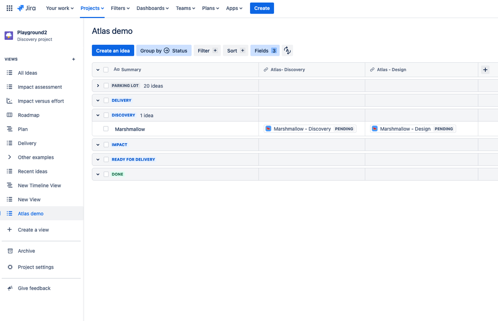The height and width of the screenshot is (321, 498).
Task: Check the DELIVERY group checkbox
Action: (106, 100)
